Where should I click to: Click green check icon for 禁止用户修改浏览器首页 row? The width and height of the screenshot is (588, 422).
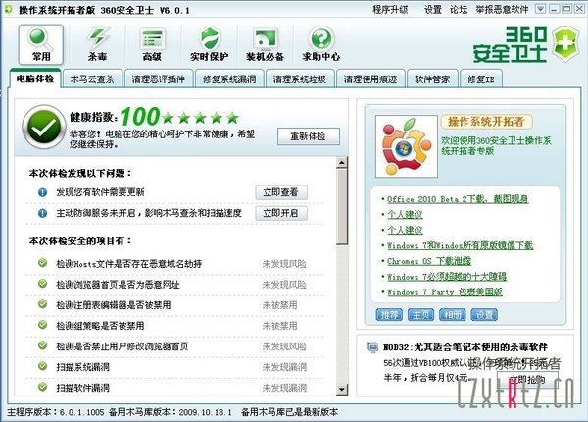point(43,345)
